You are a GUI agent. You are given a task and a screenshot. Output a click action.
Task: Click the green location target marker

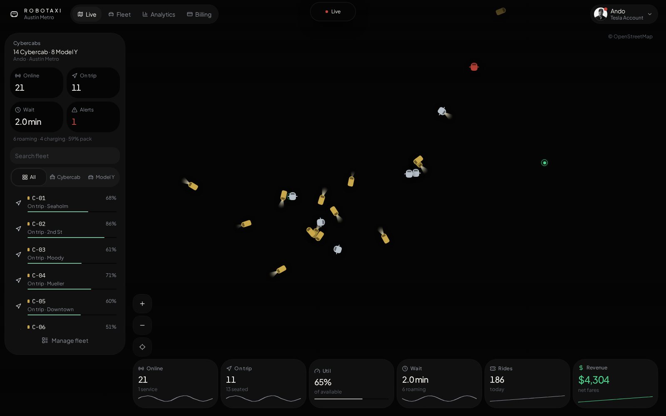544,163
